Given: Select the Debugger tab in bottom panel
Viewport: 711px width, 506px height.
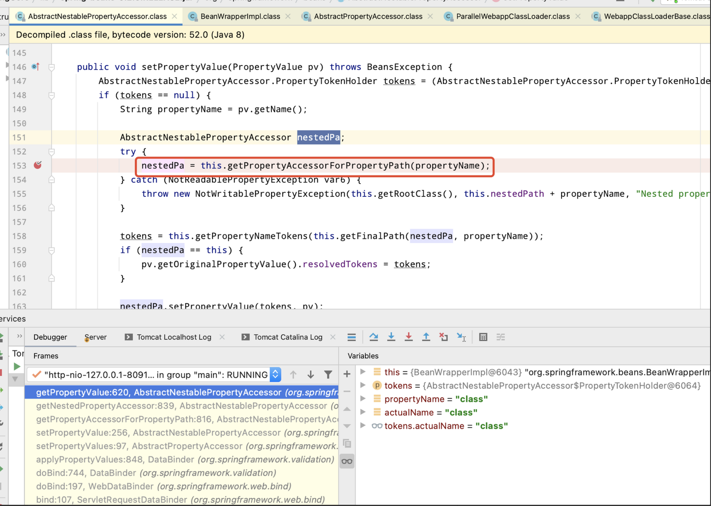Looking at the screenshot, I should coord(50,337).
